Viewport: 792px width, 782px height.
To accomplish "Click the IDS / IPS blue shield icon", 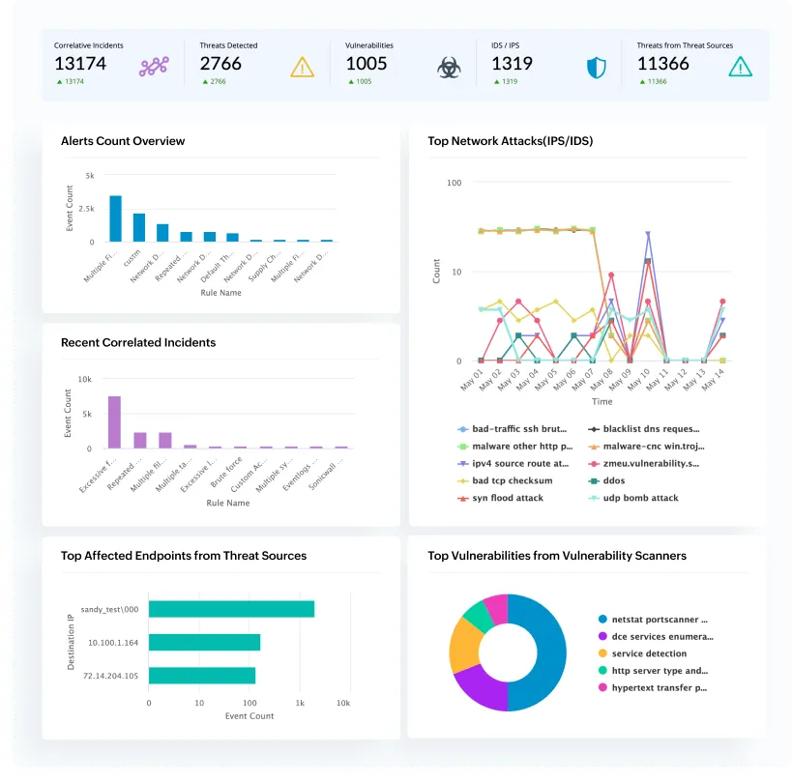I will (x=597, y=67).
